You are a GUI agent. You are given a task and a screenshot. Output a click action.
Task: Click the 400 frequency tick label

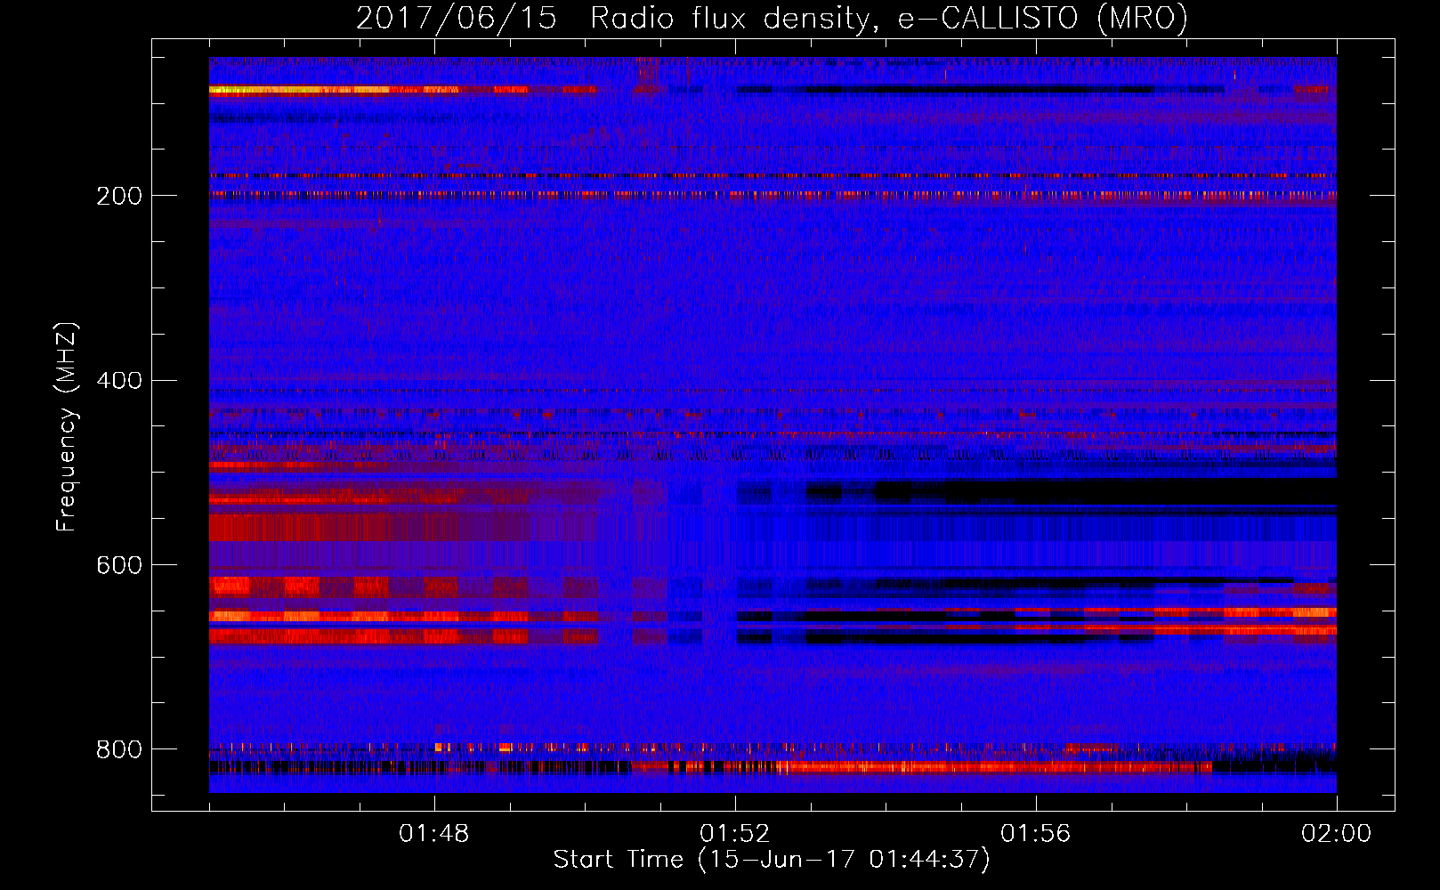(x=119, y=381)
